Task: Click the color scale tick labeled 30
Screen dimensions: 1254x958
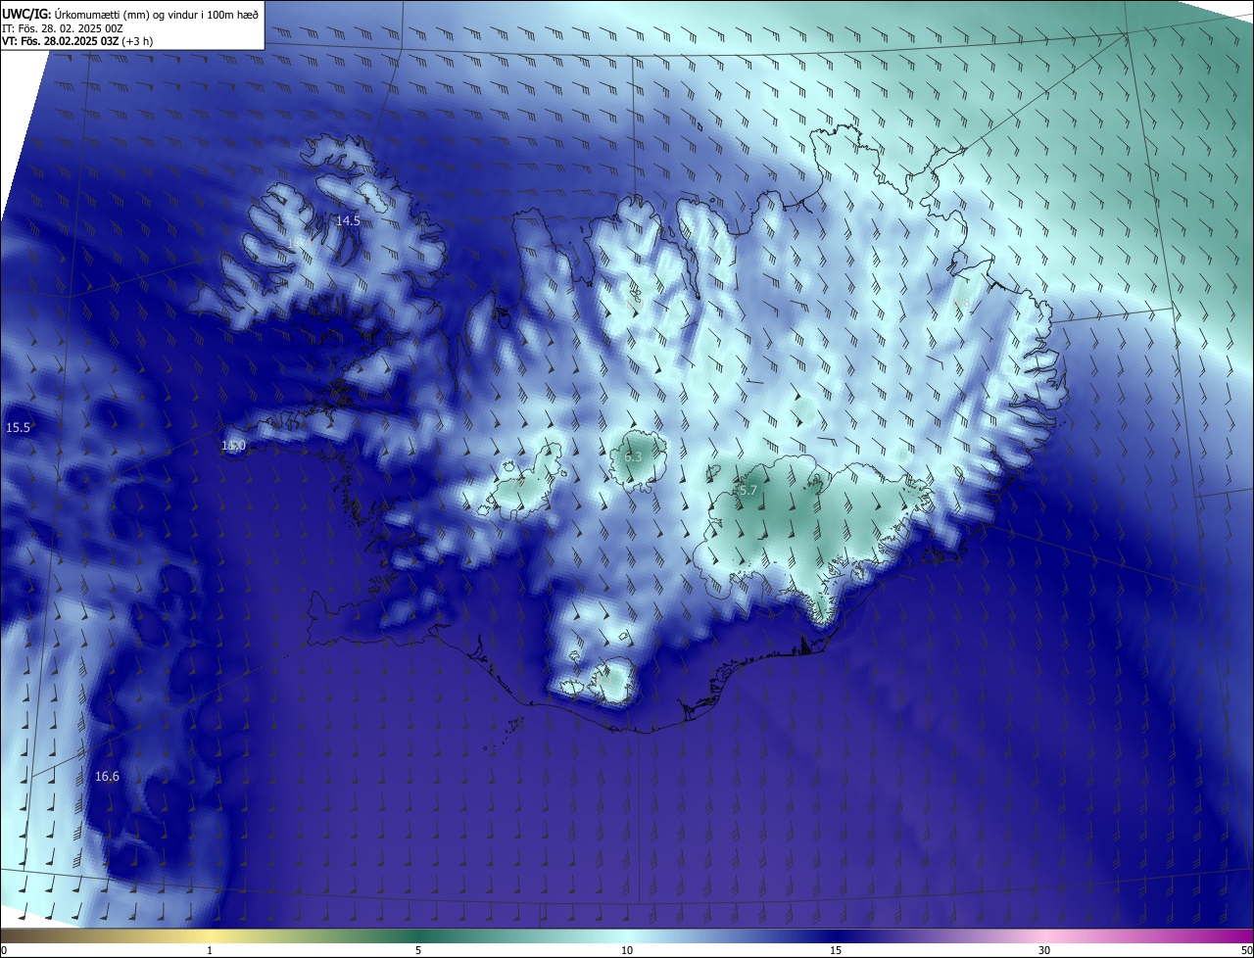Action: 1044,950
